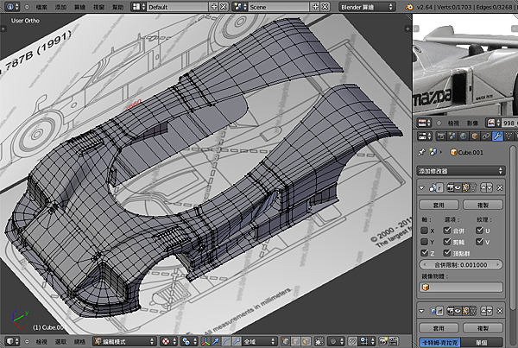Select the rotate manipulator arc
Viewport: 518px width, 348px height.
(226, 341)
